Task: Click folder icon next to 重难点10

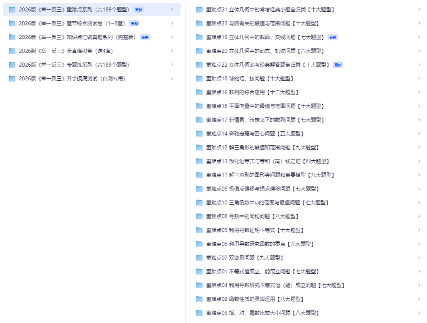Action: (x=199, y=203)
